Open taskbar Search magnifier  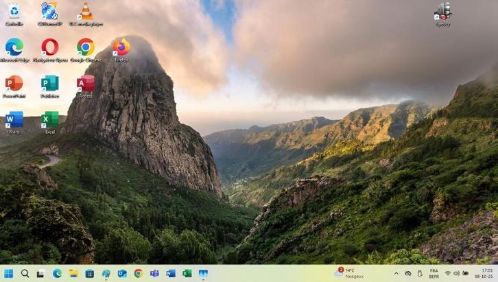[25, 273]
